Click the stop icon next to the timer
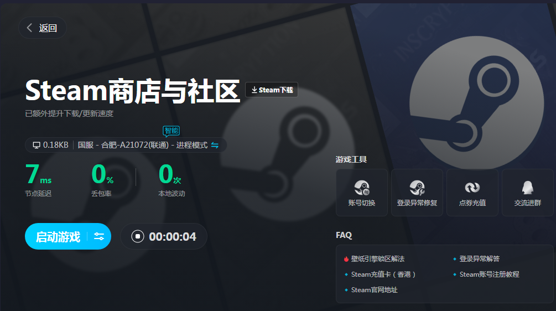The image size is (556, 311). point(137,237)
